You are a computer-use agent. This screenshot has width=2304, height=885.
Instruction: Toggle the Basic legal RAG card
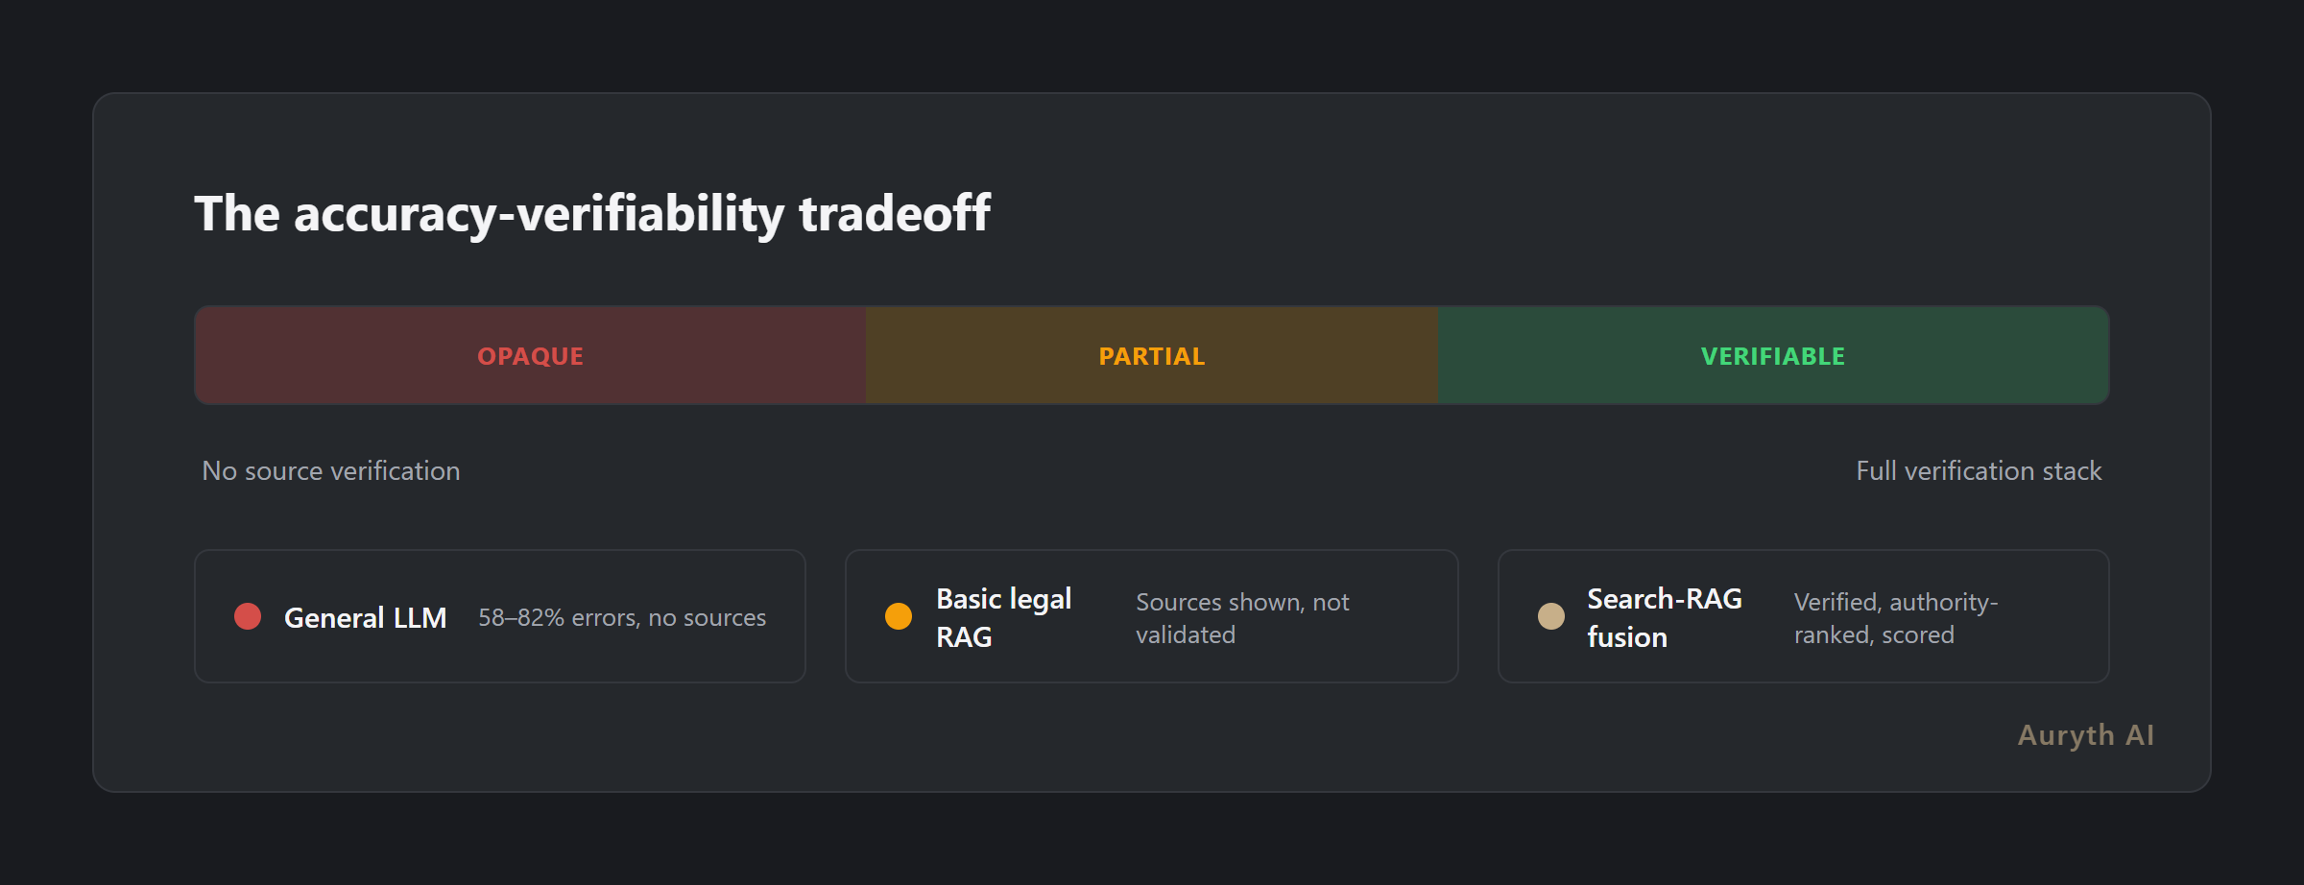pyautogui.click(x=1151, y=615)
